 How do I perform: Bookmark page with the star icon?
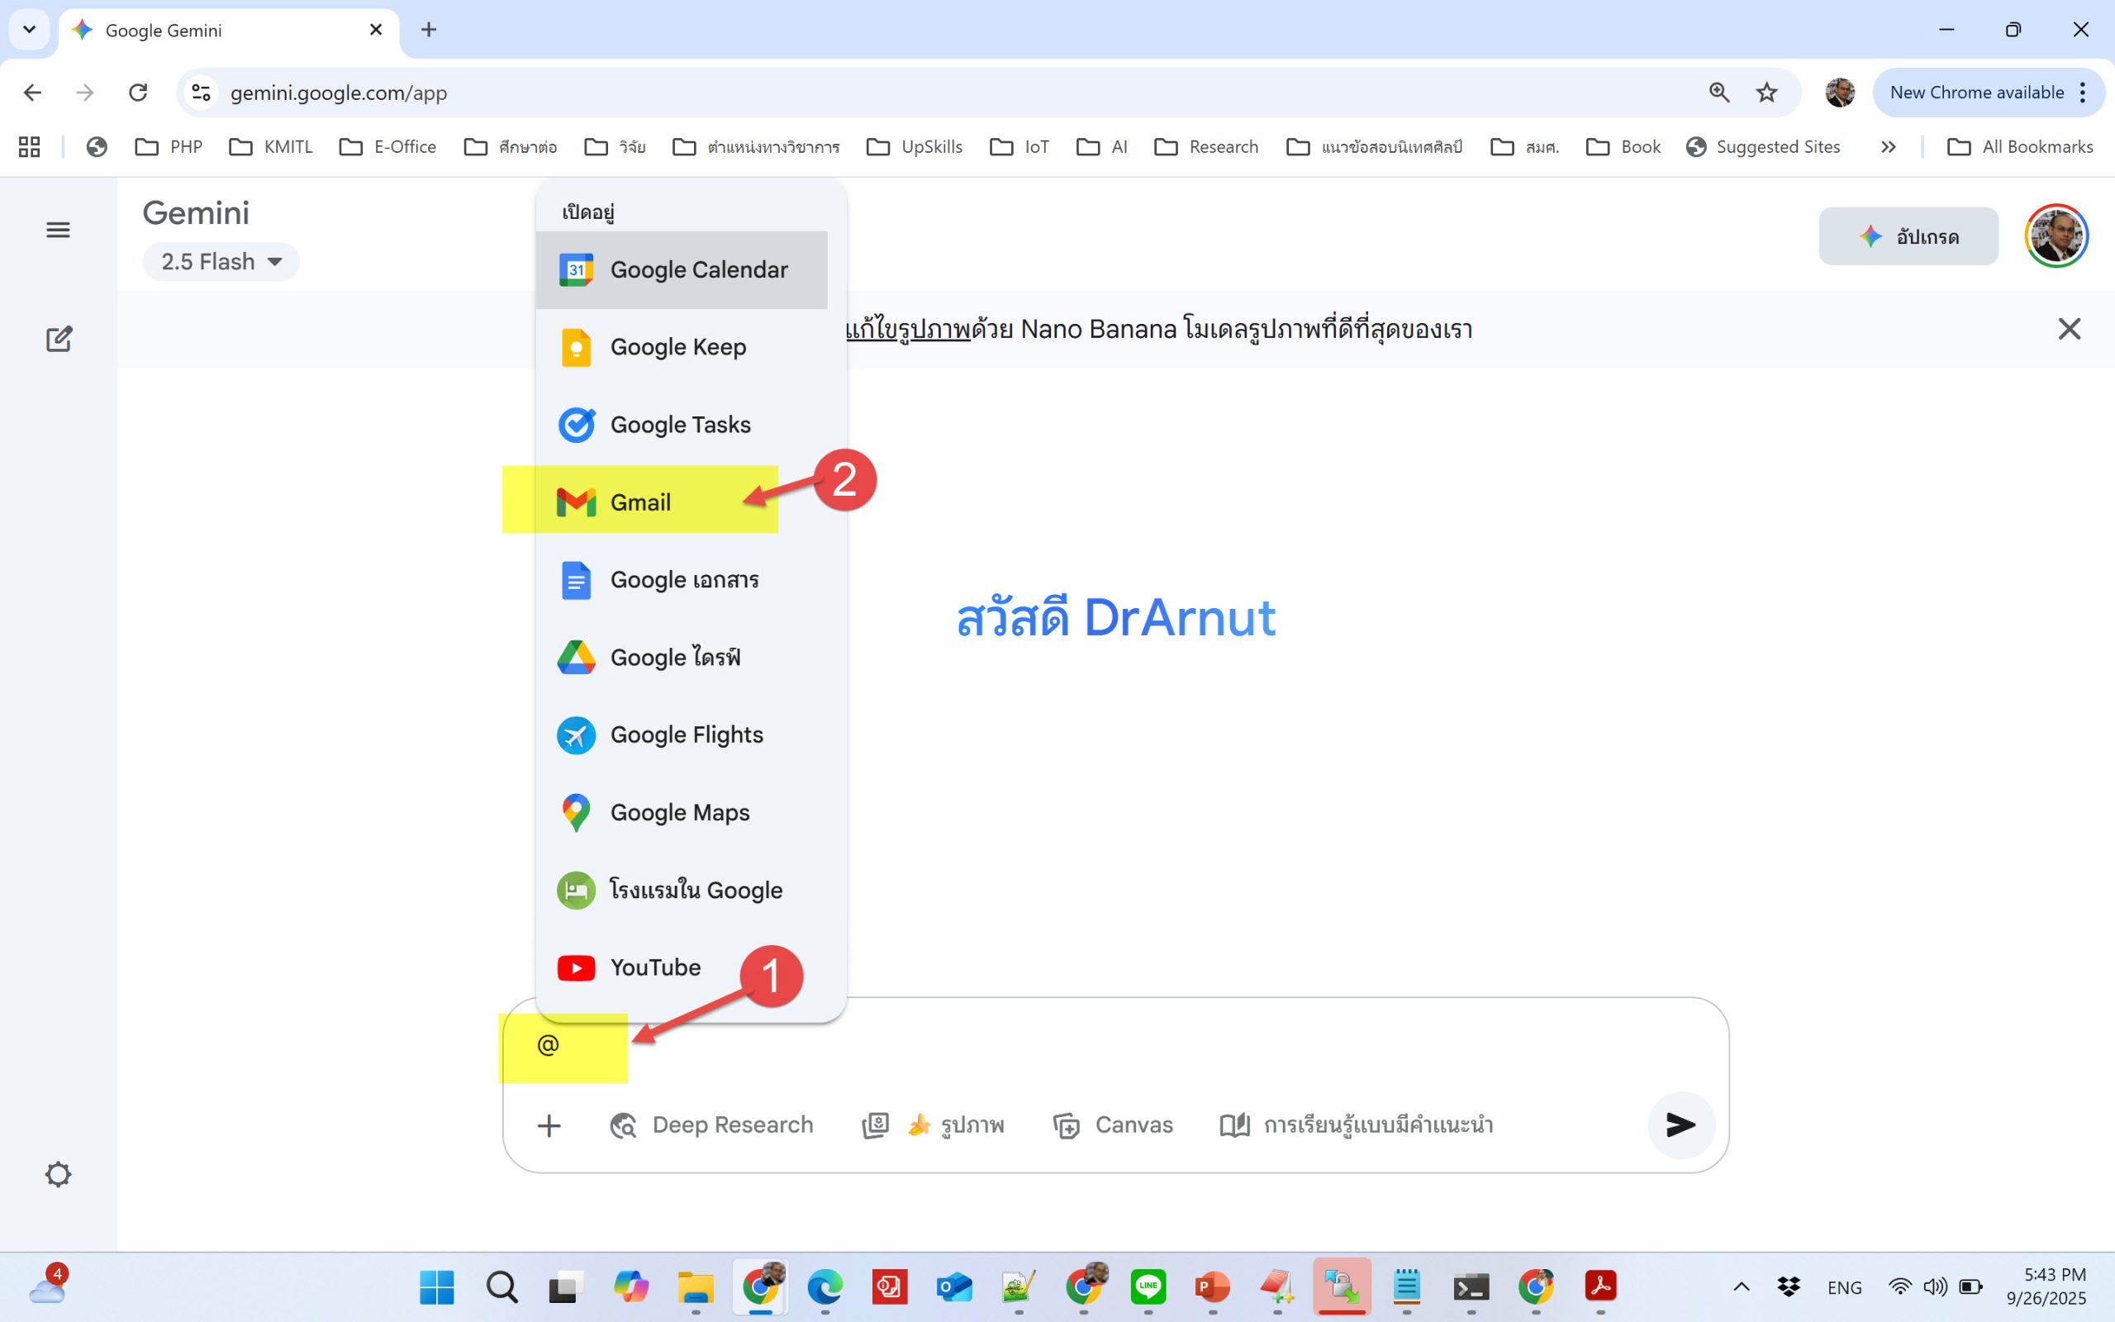pos(1766,93)
